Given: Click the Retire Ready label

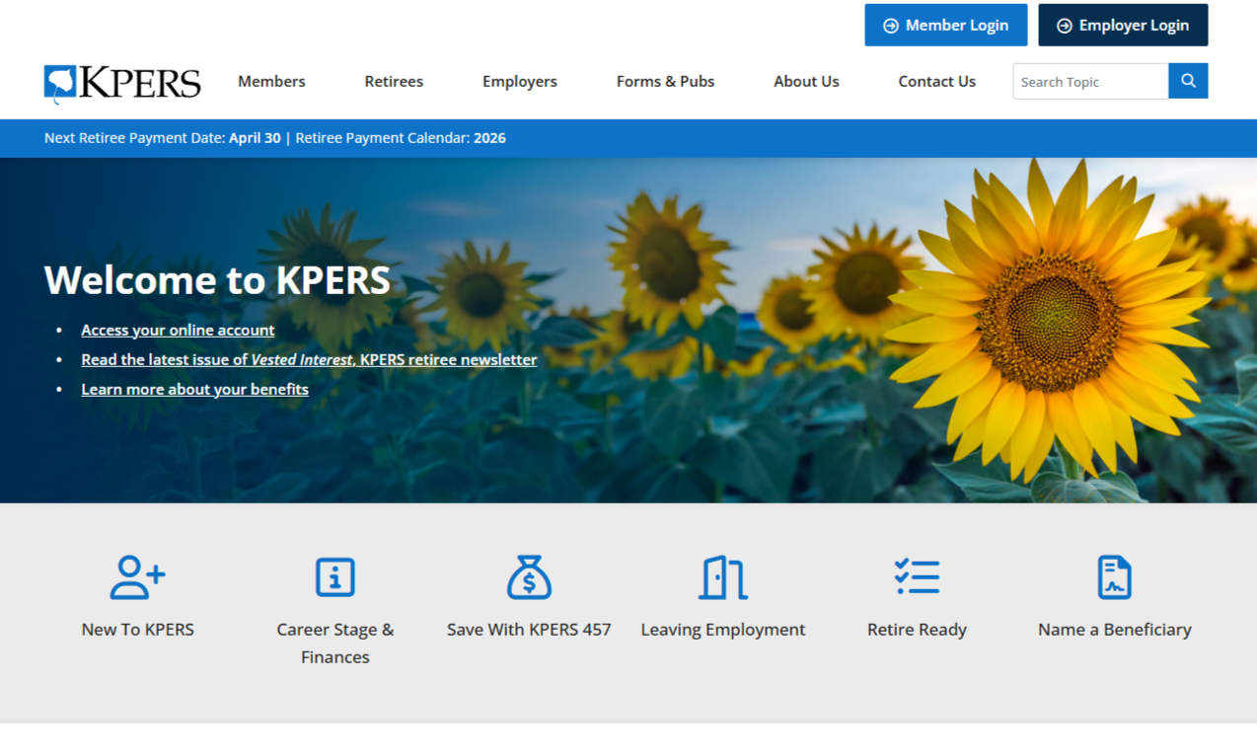Looking at the screenshot, I should (x=917, y=630).
